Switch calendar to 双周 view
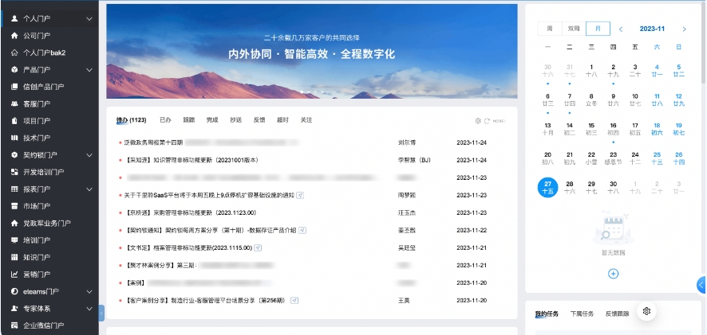The image size is (707, 335). (x=573, y=29)
